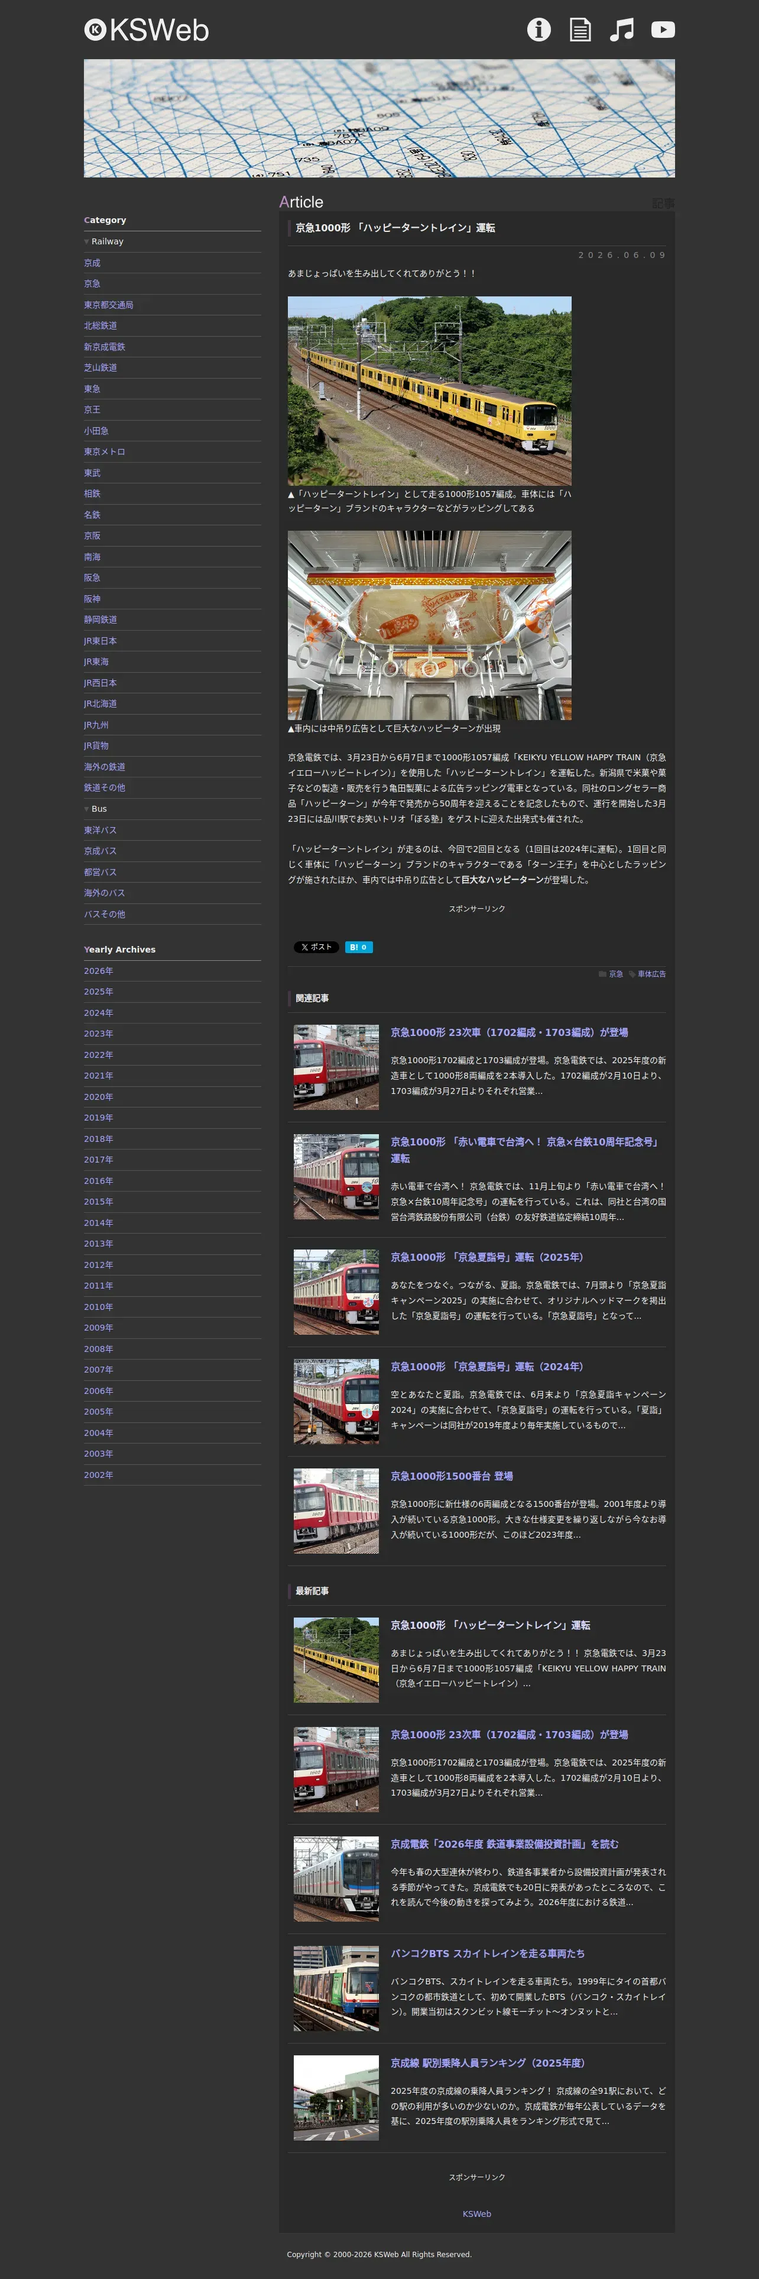Click the Hatena B! bookmark button

pos(359,947)
